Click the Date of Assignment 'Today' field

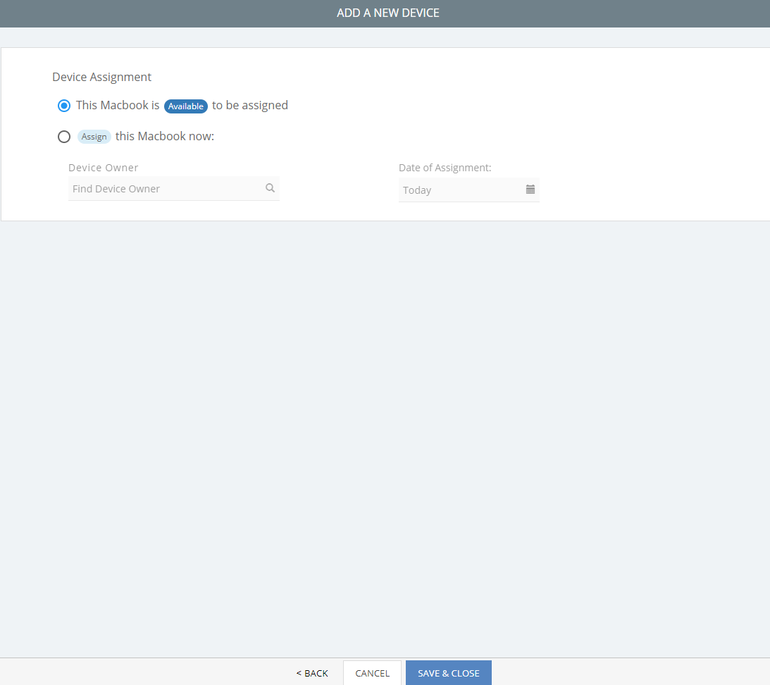pyautogui.click(x=469, y=190)
